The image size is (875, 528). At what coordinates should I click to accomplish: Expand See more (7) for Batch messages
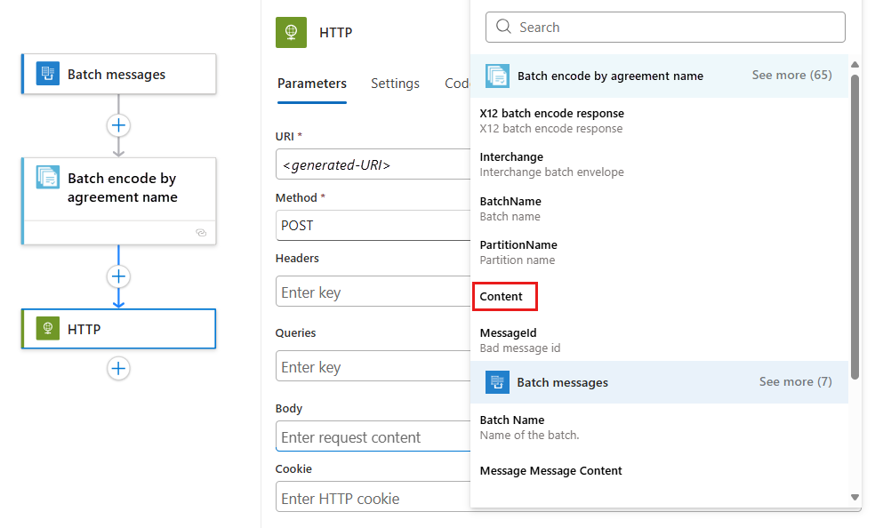coord(795,382)
